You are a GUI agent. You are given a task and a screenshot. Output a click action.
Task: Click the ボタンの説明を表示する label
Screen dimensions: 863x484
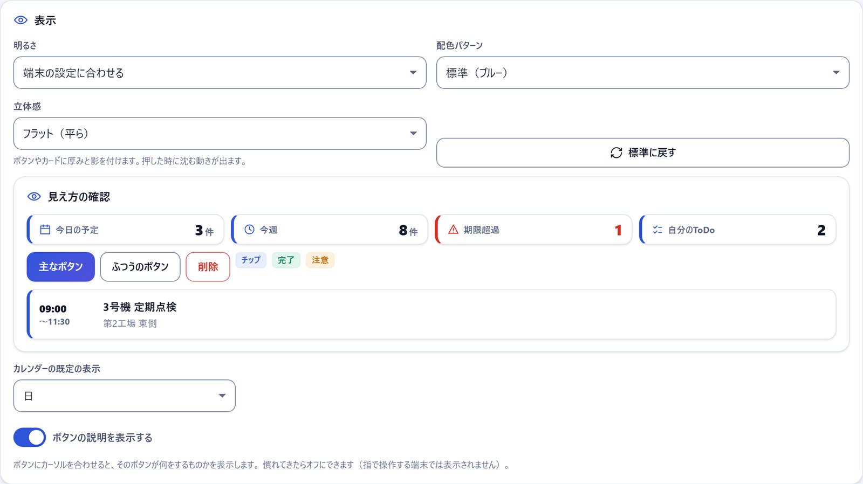click(x=102, y=438)
